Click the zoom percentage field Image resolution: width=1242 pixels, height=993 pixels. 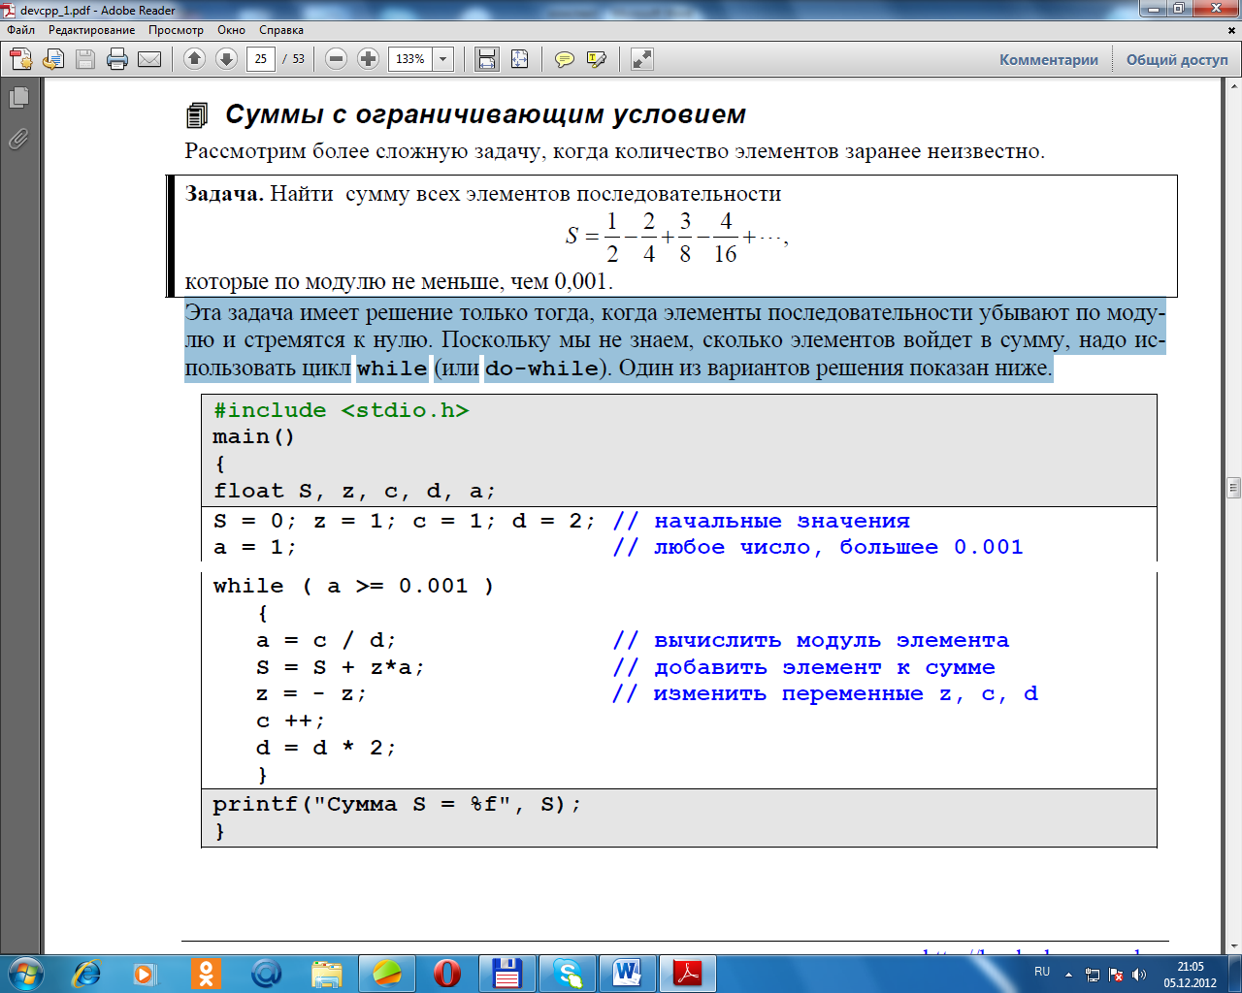point(410,59)
